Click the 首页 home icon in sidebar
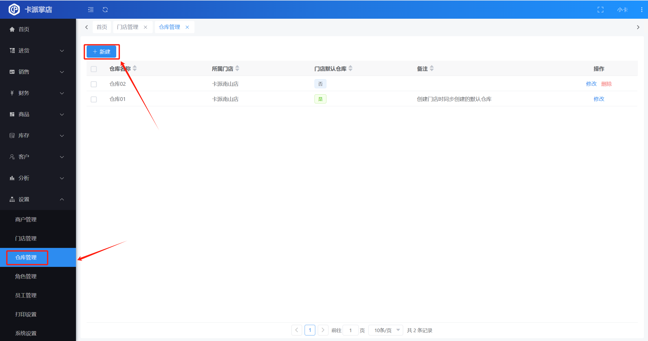Screen dimensions: 648x341 click(12, 29)
